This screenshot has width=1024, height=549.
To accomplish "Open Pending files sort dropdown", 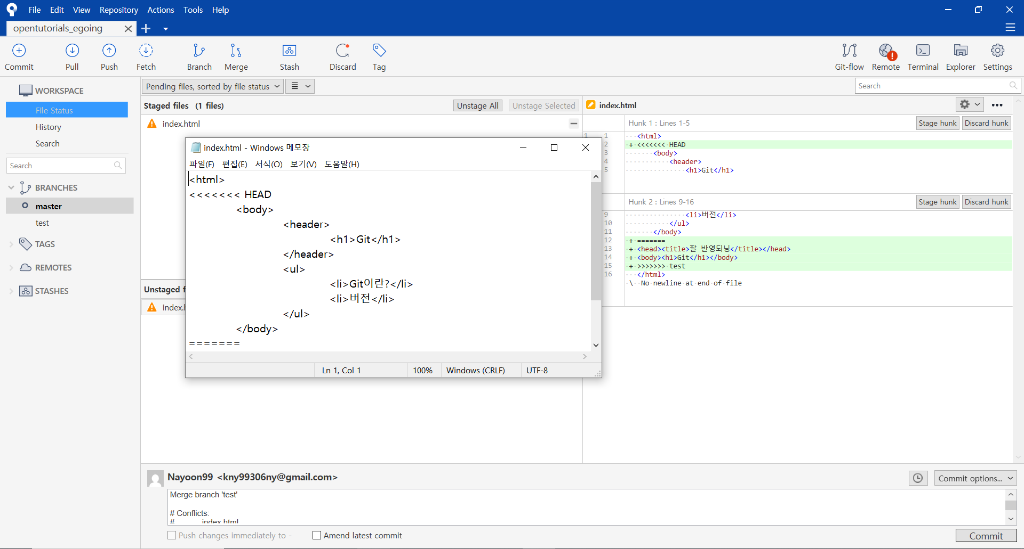I will pyautogui.click(x=212, y=86).
